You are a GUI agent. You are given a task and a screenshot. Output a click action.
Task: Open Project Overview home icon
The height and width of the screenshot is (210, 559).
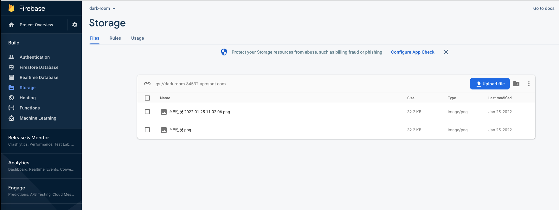point(11,25)
